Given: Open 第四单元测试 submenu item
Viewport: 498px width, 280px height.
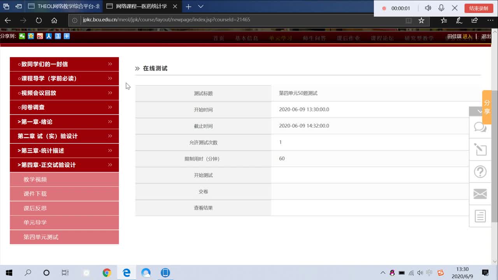Looking at the screenshot, I should [64, 237].
